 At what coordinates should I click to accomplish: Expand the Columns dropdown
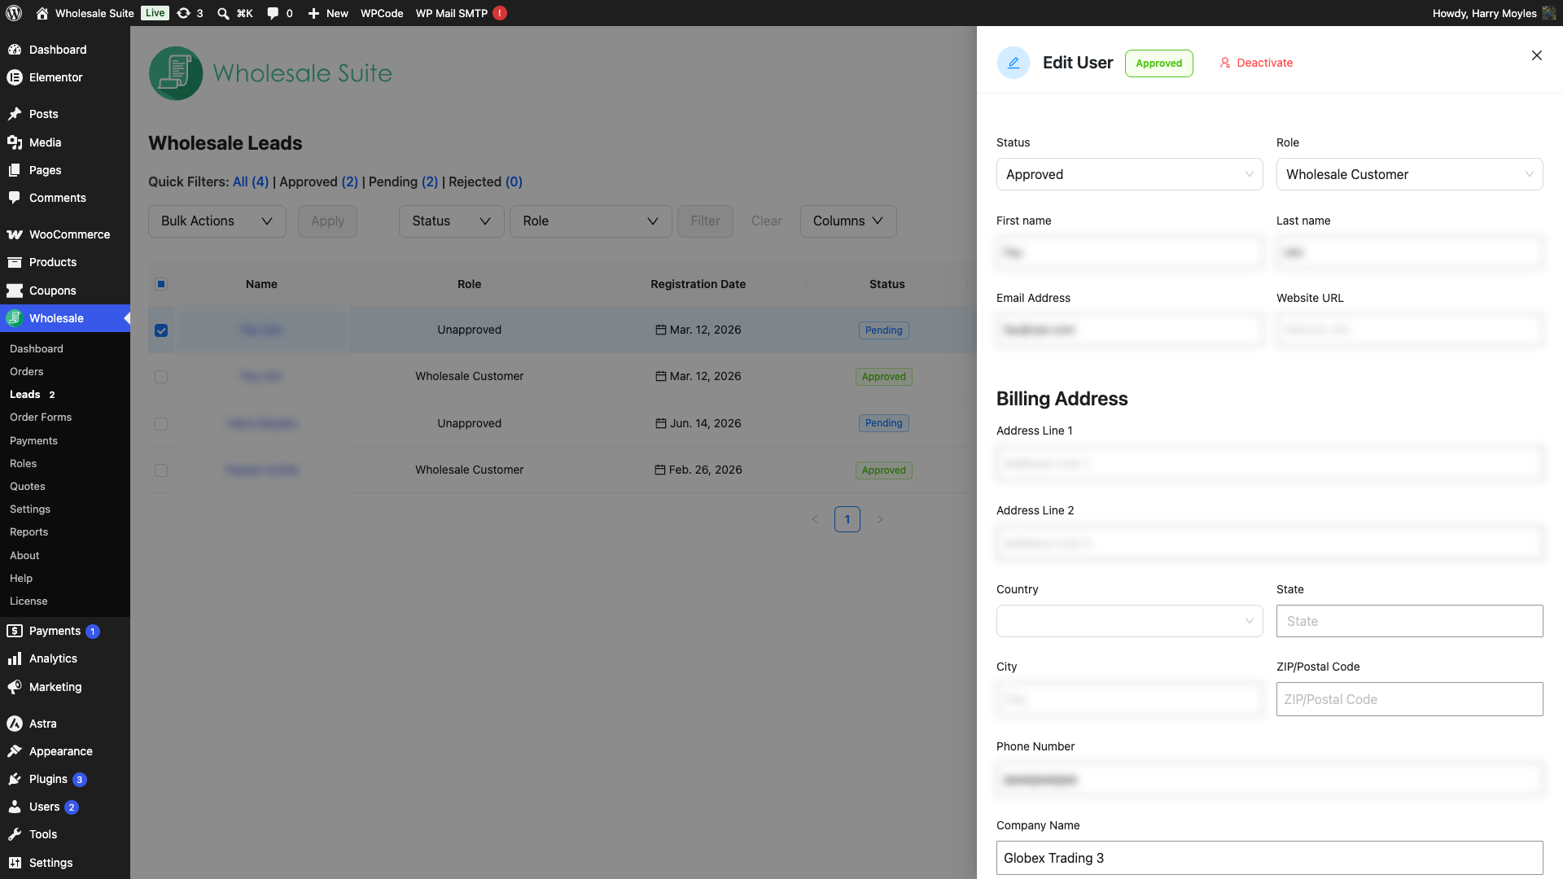click(848, 221)
